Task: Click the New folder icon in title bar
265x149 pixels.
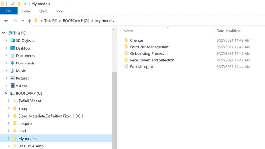Action: coord(19,4)
